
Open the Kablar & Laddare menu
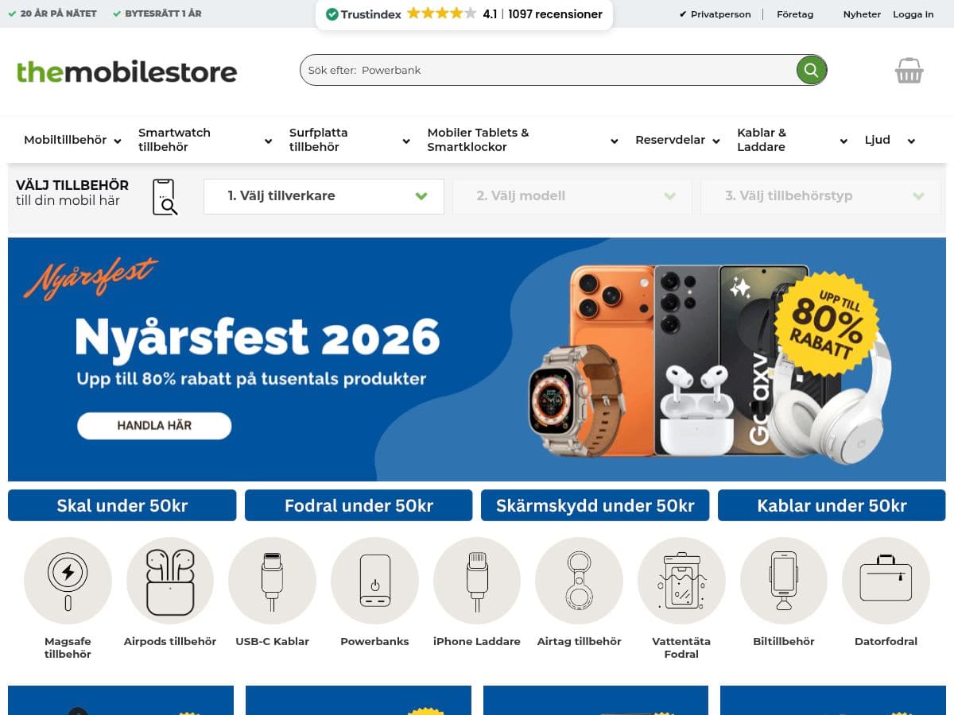tap(762, 140)
